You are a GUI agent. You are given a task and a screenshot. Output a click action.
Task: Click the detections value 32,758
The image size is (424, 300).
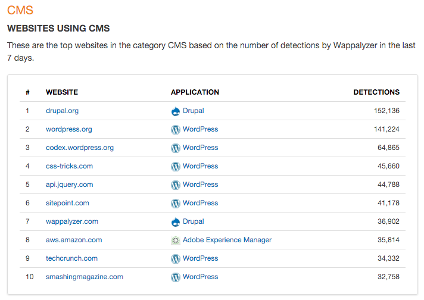(x=389, y=277)
